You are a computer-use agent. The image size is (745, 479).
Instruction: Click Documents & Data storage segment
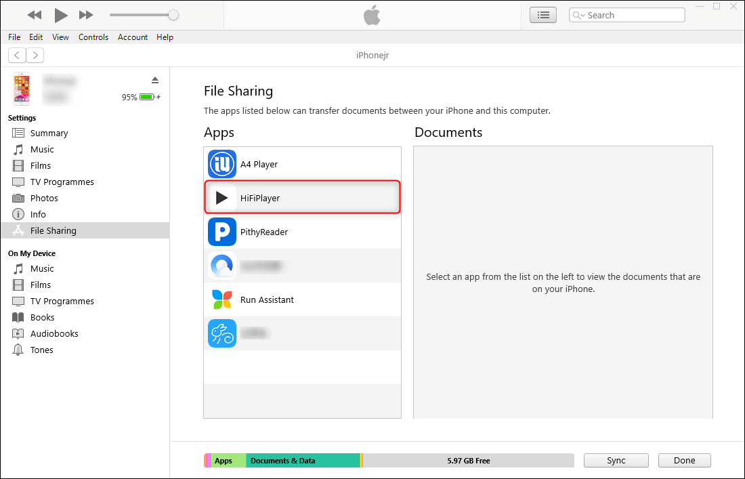303,461
